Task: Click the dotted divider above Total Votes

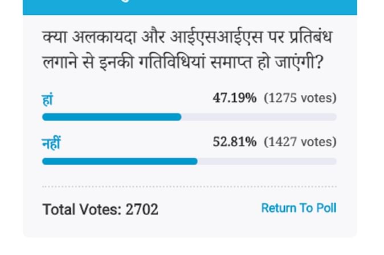Action: click(190, 186)
